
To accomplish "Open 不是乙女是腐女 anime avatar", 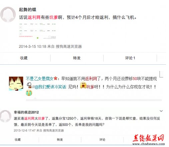I will 16,83.
